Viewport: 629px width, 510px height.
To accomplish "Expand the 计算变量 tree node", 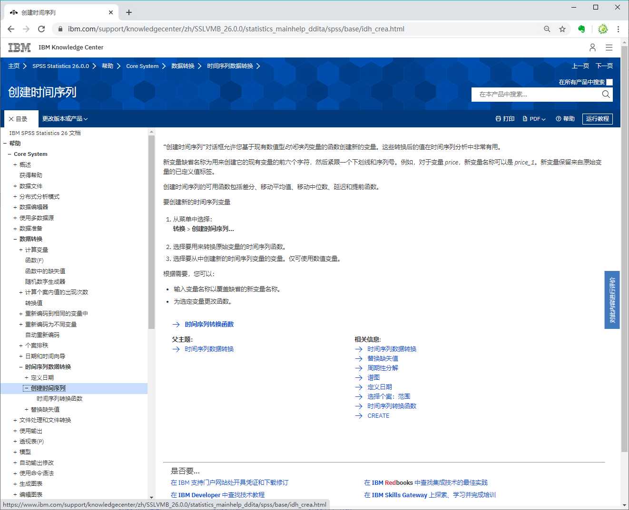I will tap(20, 250).
